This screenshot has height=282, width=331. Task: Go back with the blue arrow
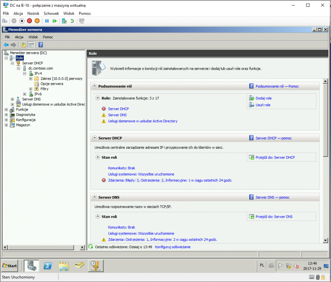(6, 45)
